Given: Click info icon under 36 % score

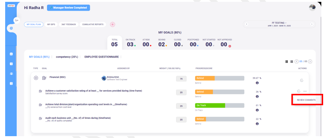Looking at the screenshot, I should pos(257,96).
